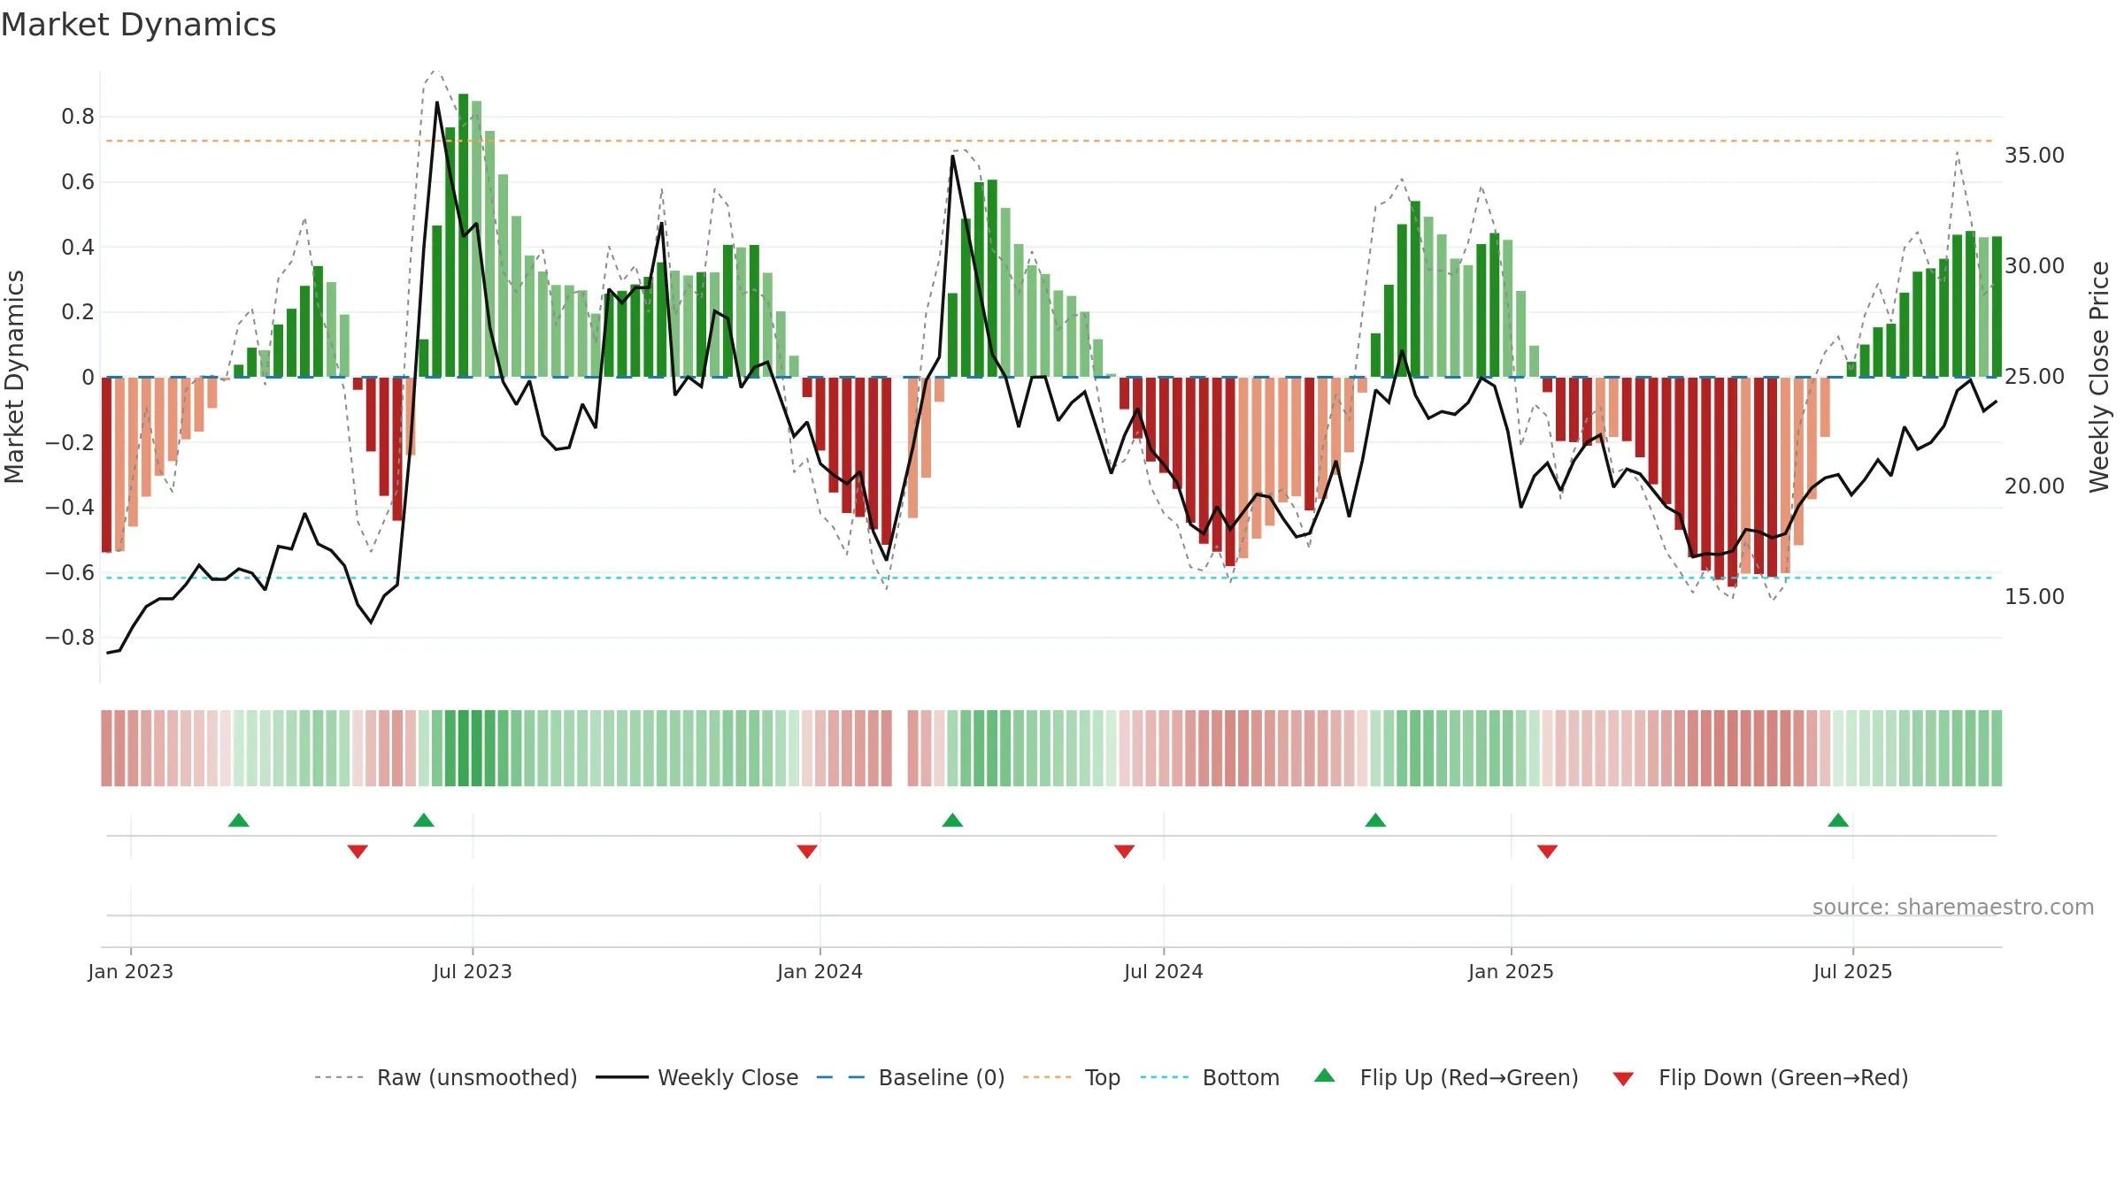Viewport: 2124px width, 1194px height.
Task: Click the Jan 2024 x-axis label
Action: click(x=820, y=971)
